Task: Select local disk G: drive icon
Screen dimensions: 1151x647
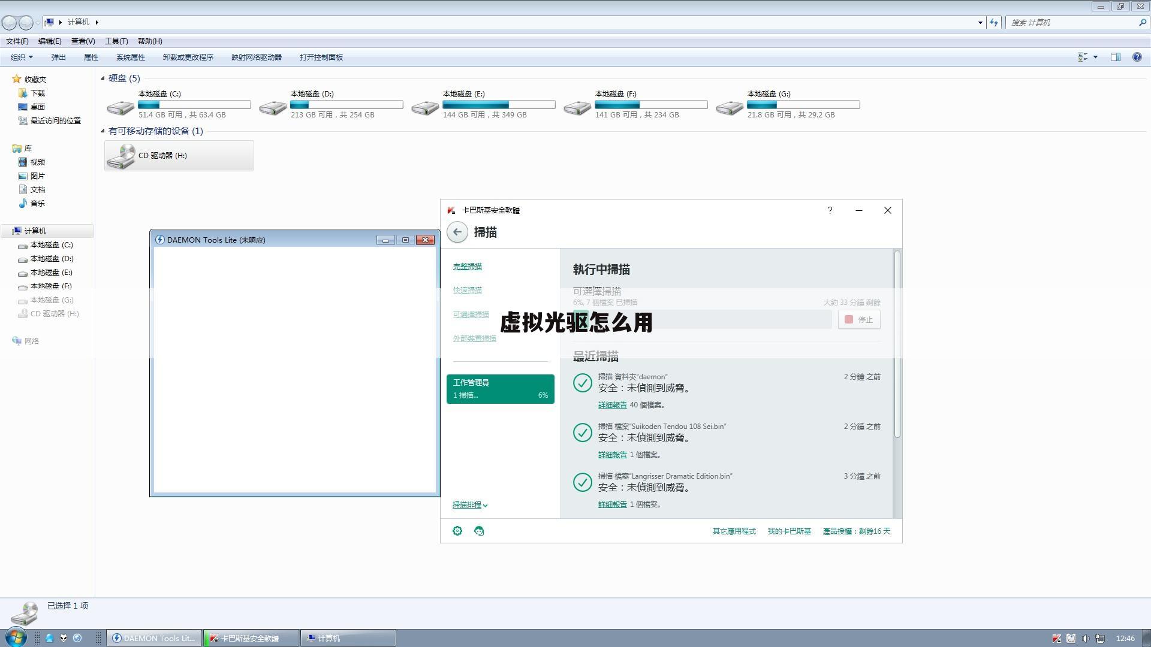Action: (x=730, y=107)
